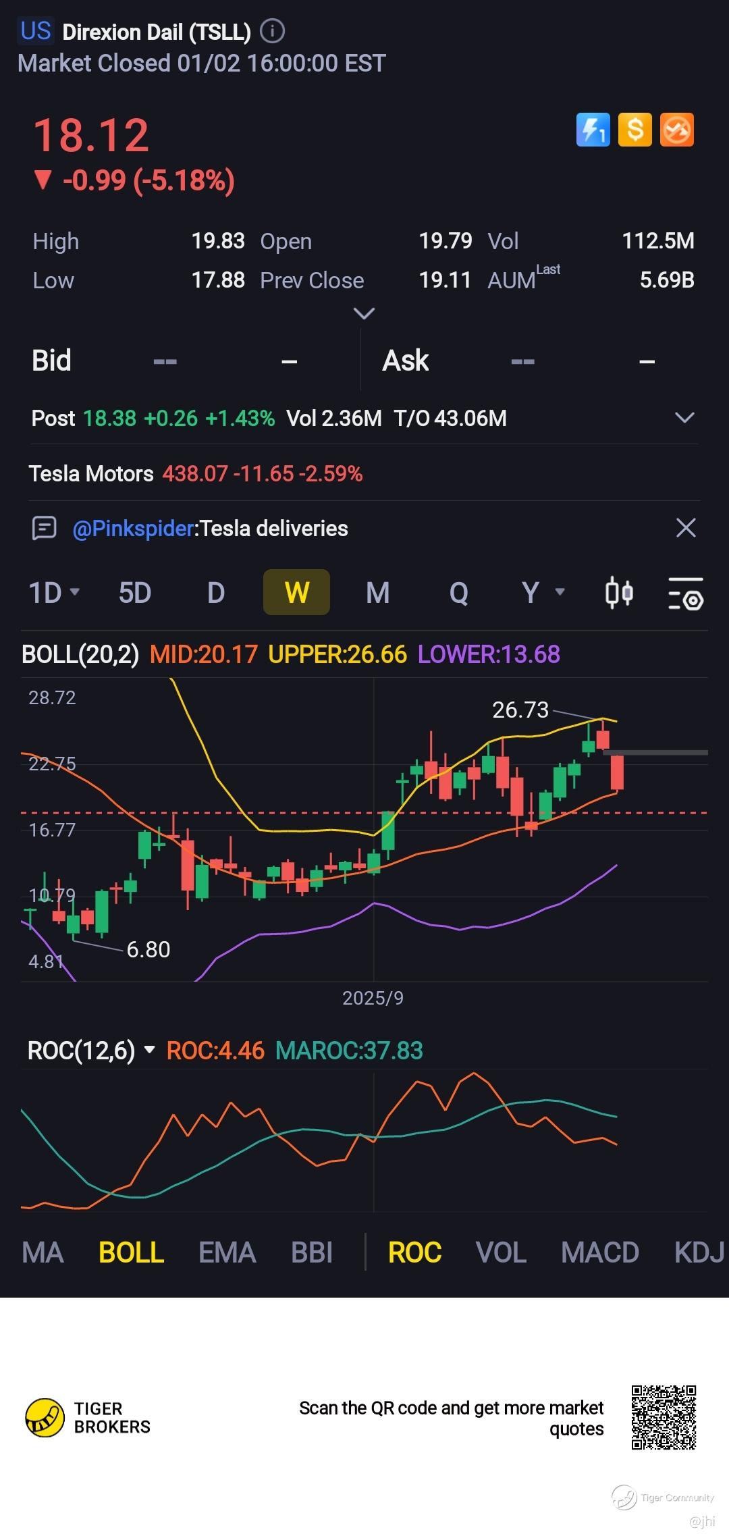This screenshot has width=729, height=1538.
Task: Tap the -0.99 (-5.18%) change text
Action: (x=148, y=180)
